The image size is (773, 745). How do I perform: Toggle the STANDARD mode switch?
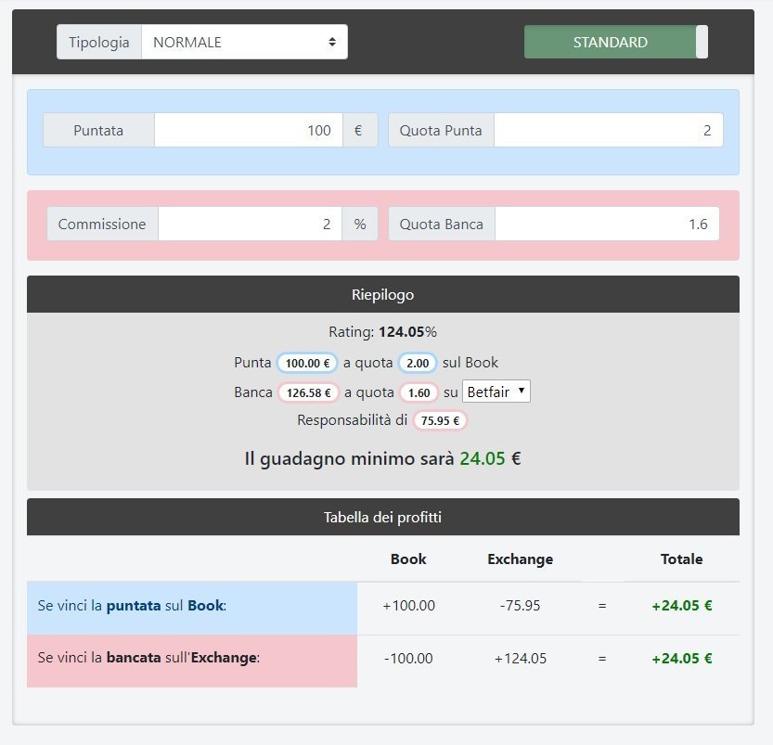[x=615, y=42]
